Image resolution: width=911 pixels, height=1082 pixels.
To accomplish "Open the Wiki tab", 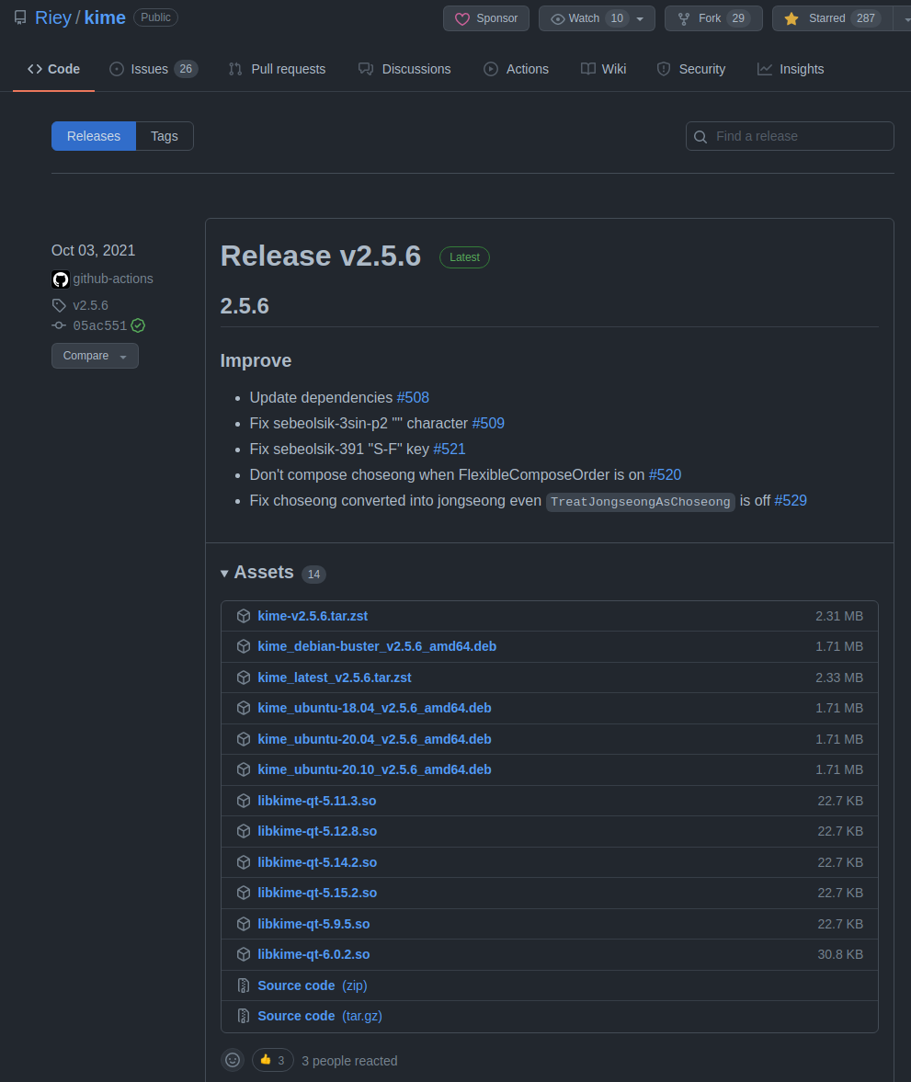I will [604, 69].
